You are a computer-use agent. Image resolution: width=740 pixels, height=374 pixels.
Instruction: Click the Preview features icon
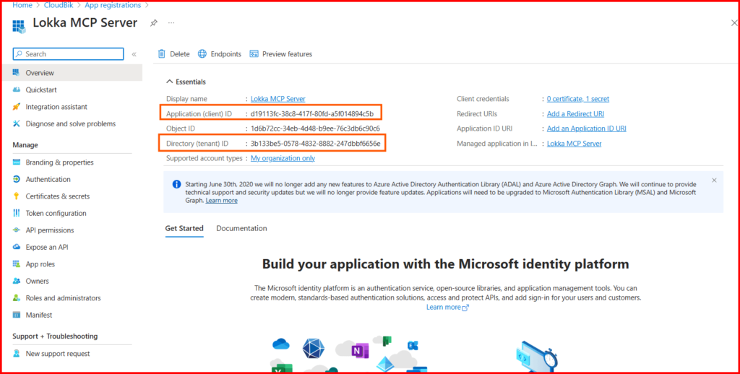tap(254, 53)
